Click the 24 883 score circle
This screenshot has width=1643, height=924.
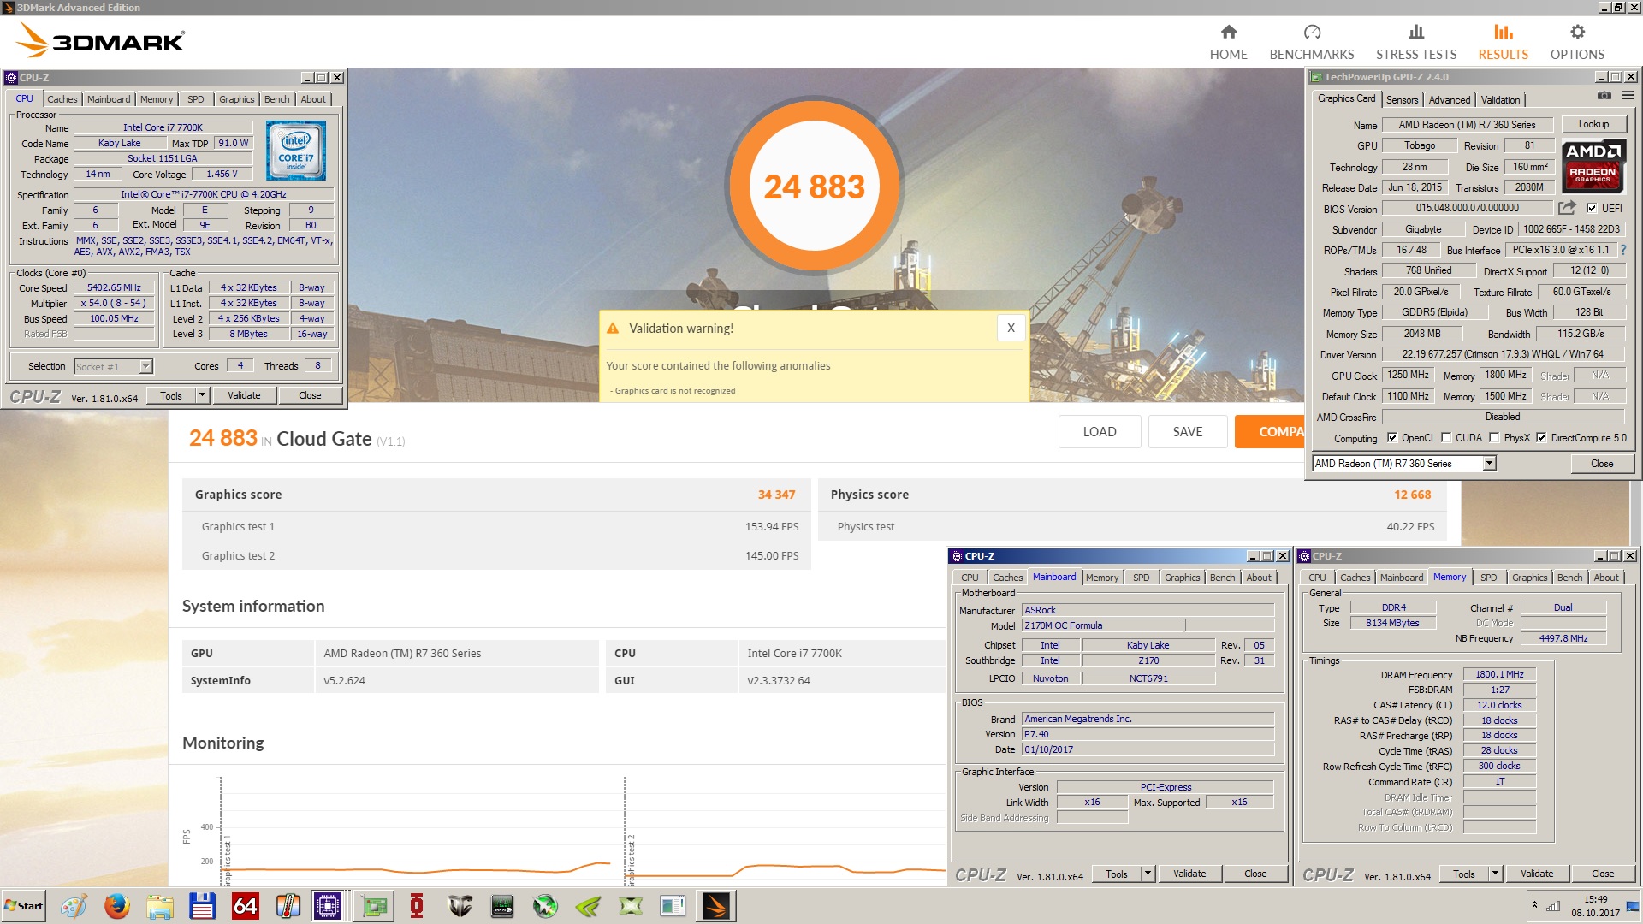[814, 186]
